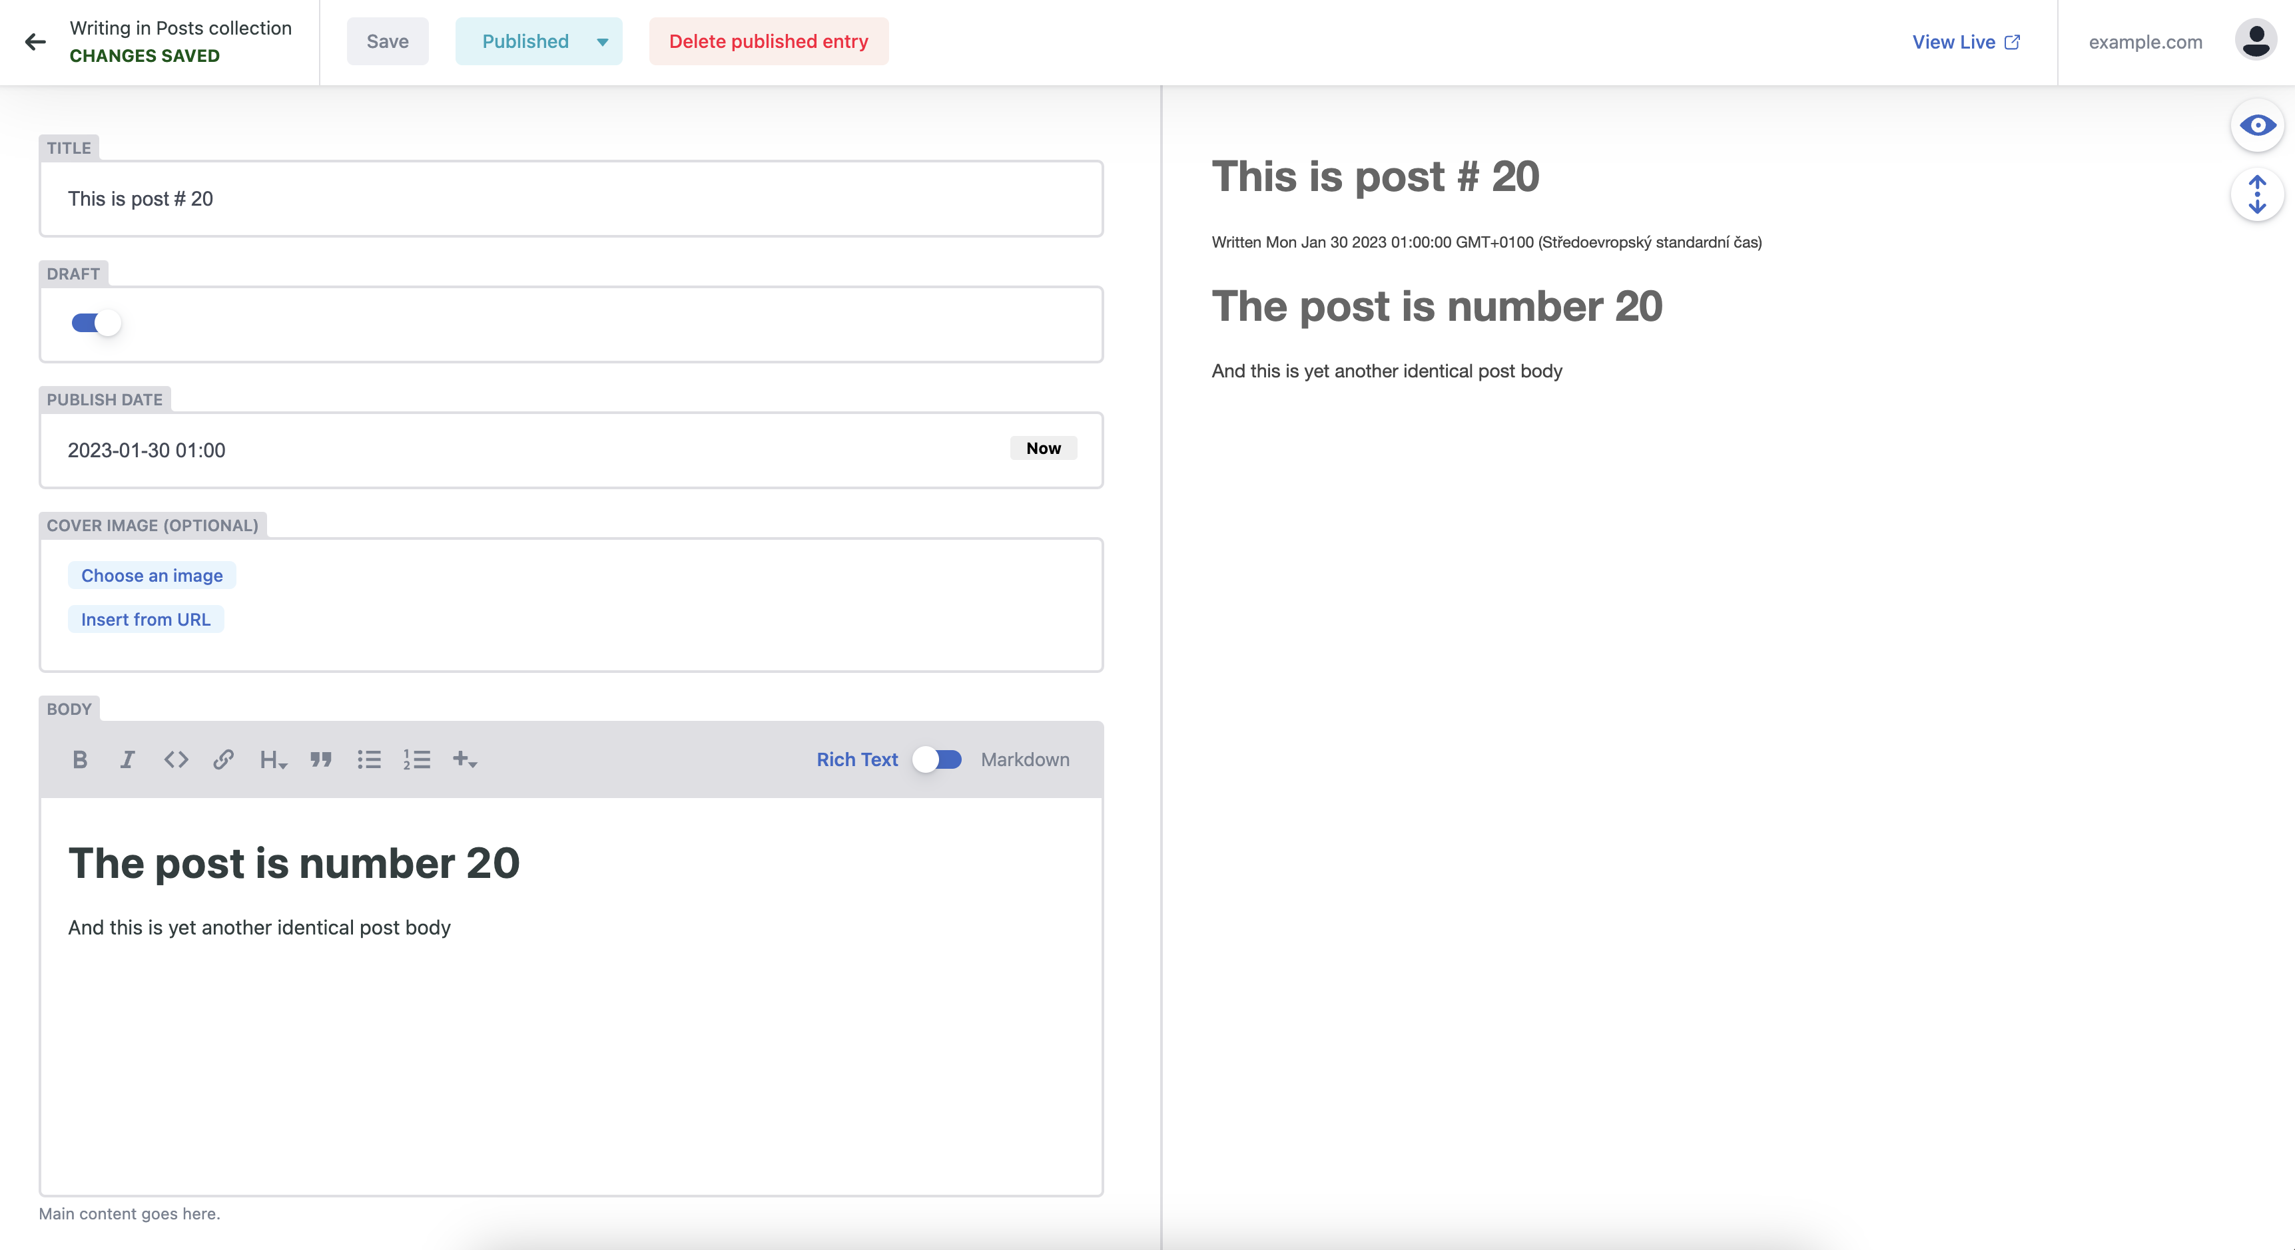Click 'Writing in Posts collection' header text
This screenshot has height=1250, width=2295.
(181, 27)
